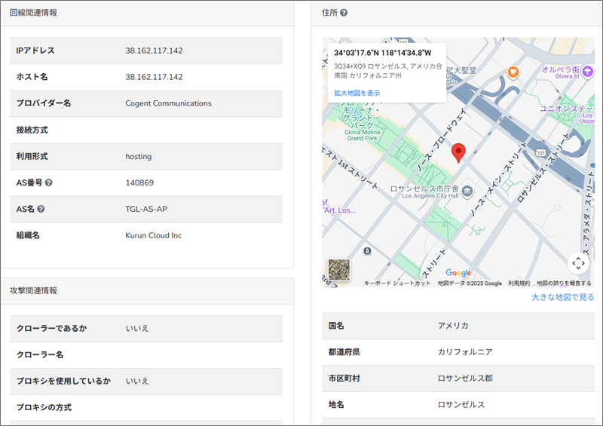Viewport: 603px width, 426px height.
Task: Open 拡大地図を表示 link in map
Action: pyautogui.click(x=357, y=93)
